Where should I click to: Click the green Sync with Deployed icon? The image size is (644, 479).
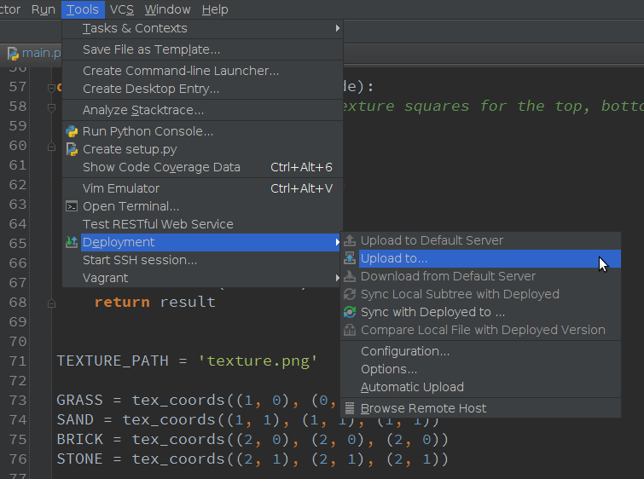tap(350, 312)
